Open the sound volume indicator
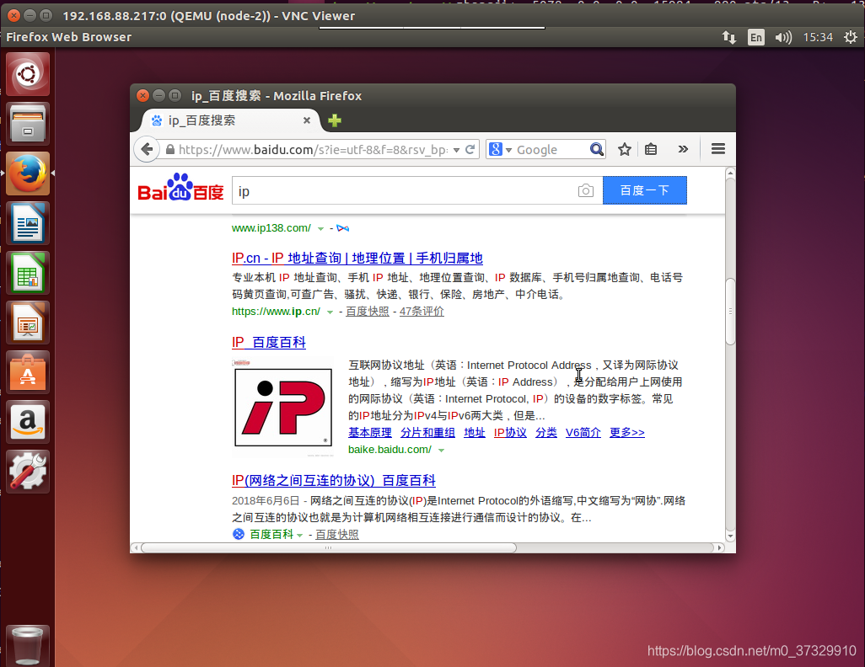The height and width of the screenshot is (667, 865). click(x=783, y=37)
